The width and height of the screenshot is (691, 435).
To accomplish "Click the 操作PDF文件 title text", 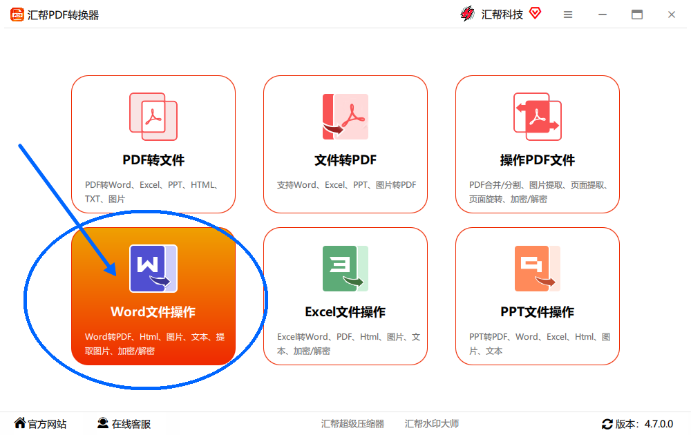I will 538,159.
